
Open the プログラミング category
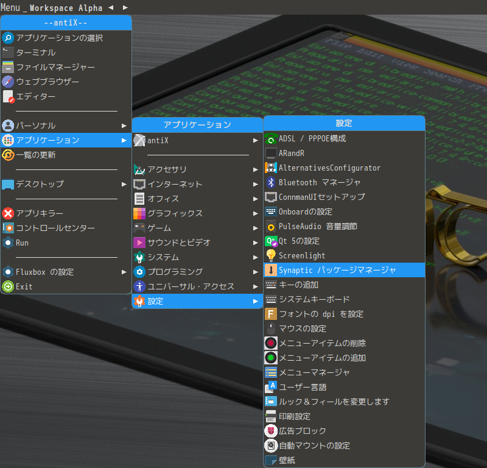(197, 272)
